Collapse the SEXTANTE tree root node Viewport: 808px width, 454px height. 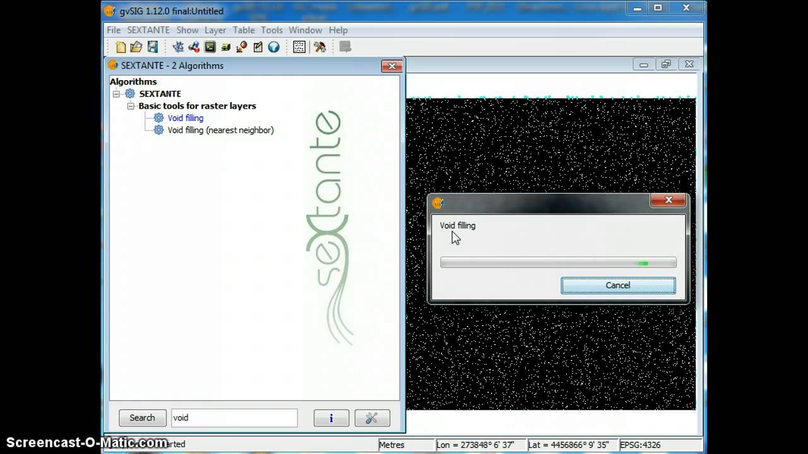pyautogui.click(x=116, y=94)
